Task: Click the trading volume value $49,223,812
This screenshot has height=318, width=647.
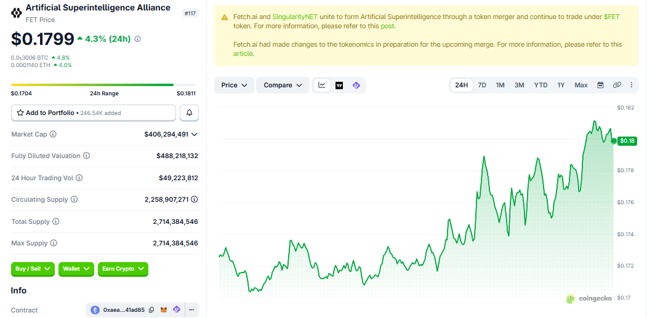Action: click(179, 178)
